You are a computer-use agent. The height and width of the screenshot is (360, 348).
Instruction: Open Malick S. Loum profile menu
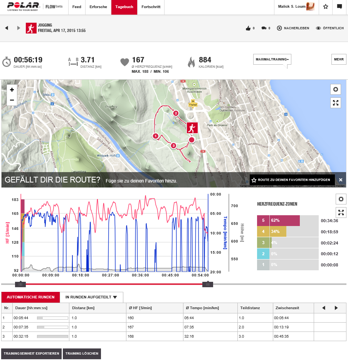(296, 7)
